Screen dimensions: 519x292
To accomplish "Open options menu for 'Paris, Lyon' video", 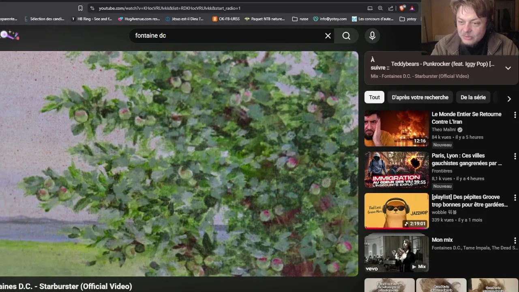I will tap(515, 156).
